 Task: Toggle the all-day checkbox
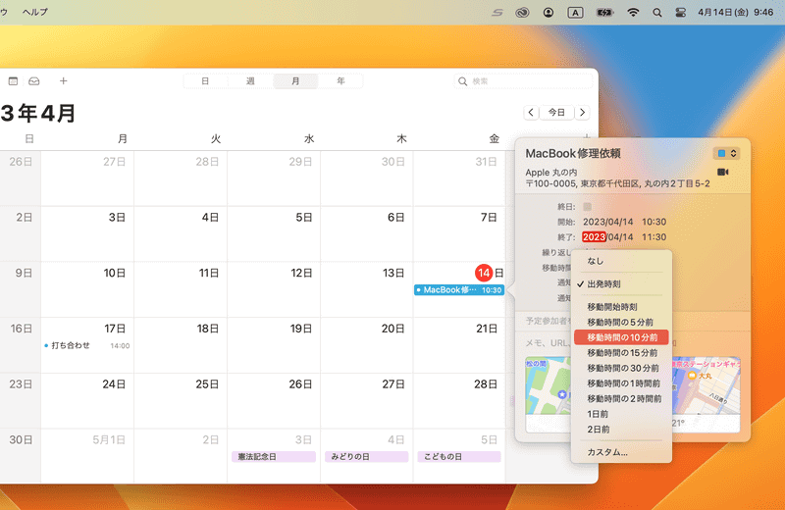(587, 207)
